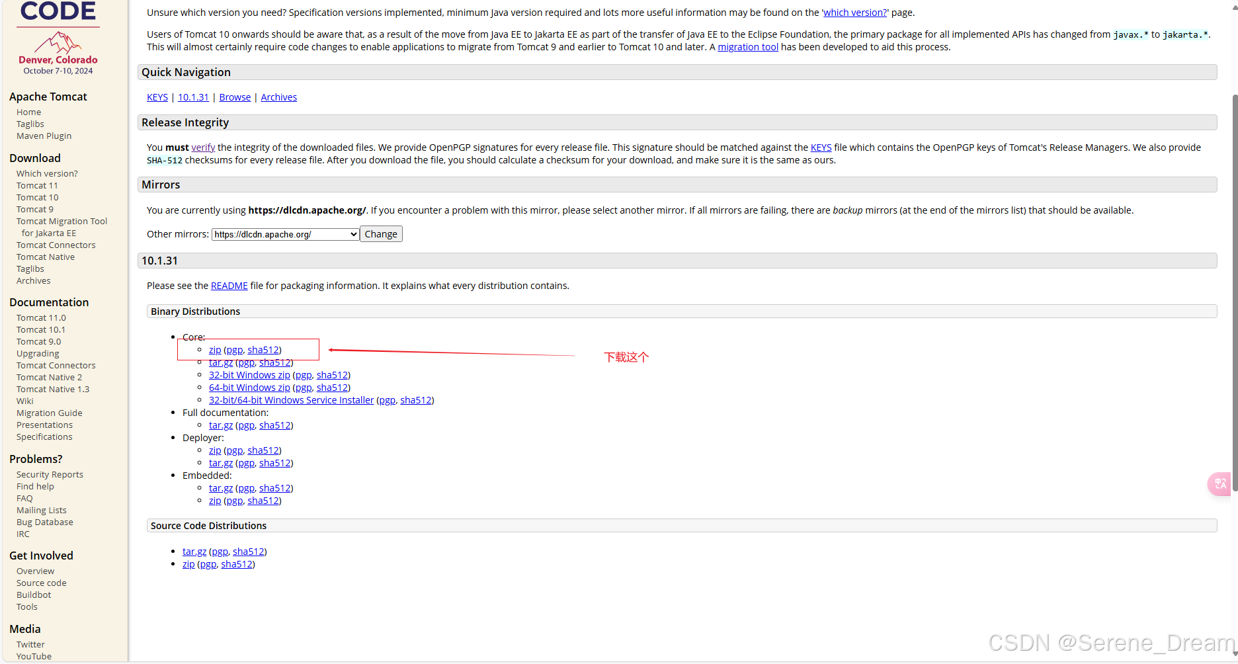Open the 'which version?' page link

click(855, 13)
